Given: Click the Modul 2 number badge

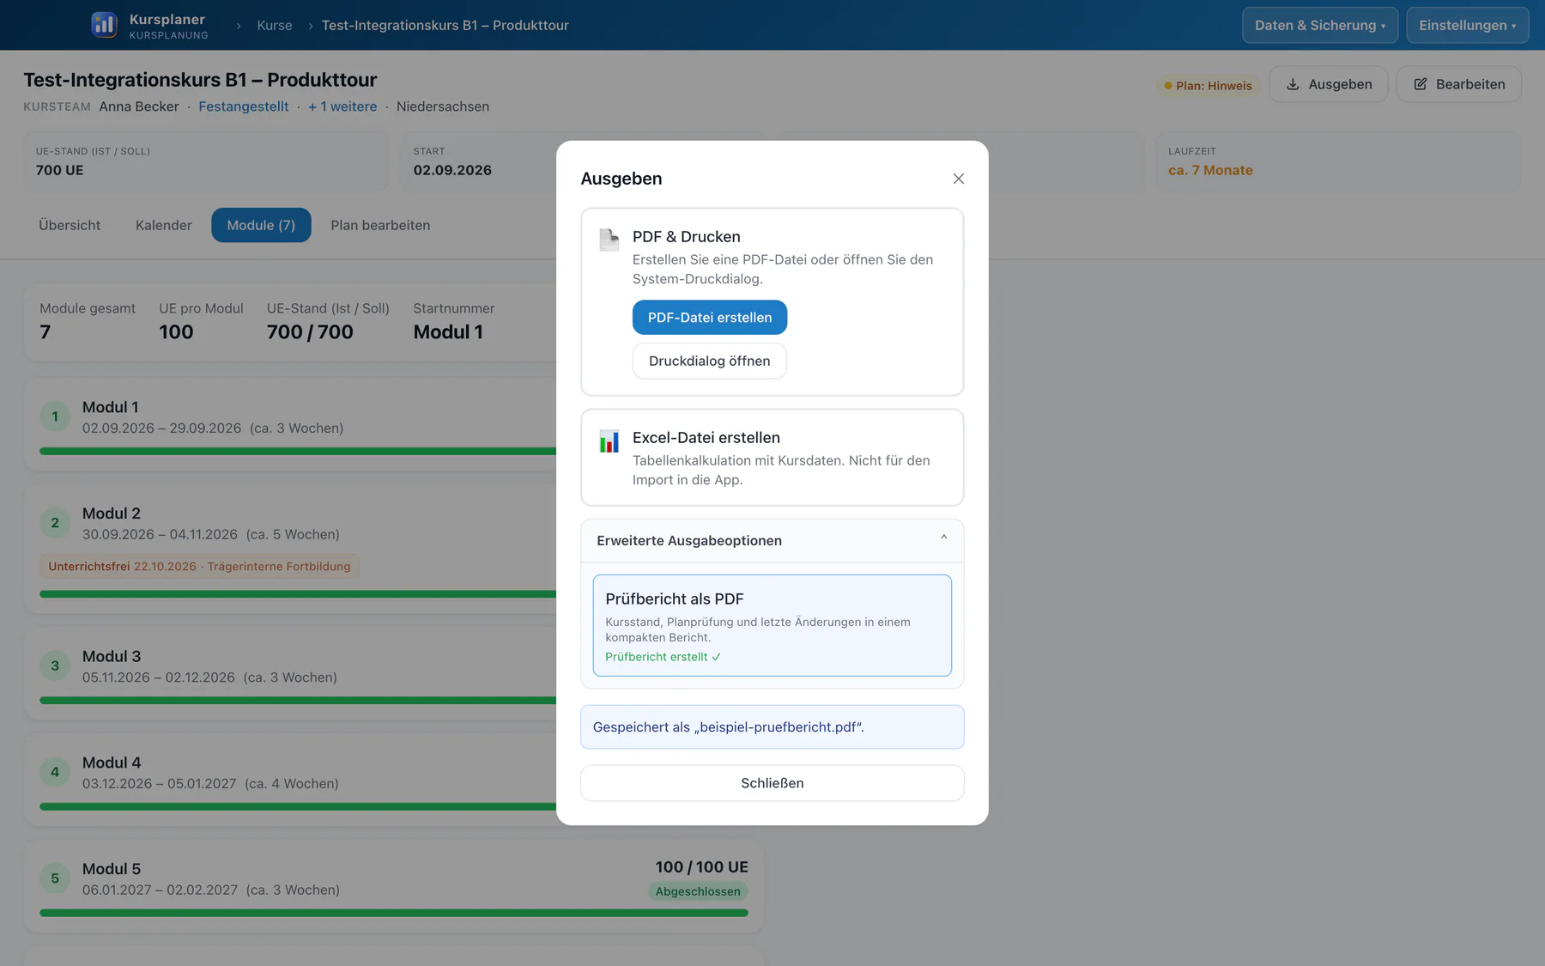Looking at the screenshot, I should coord(55,523).
